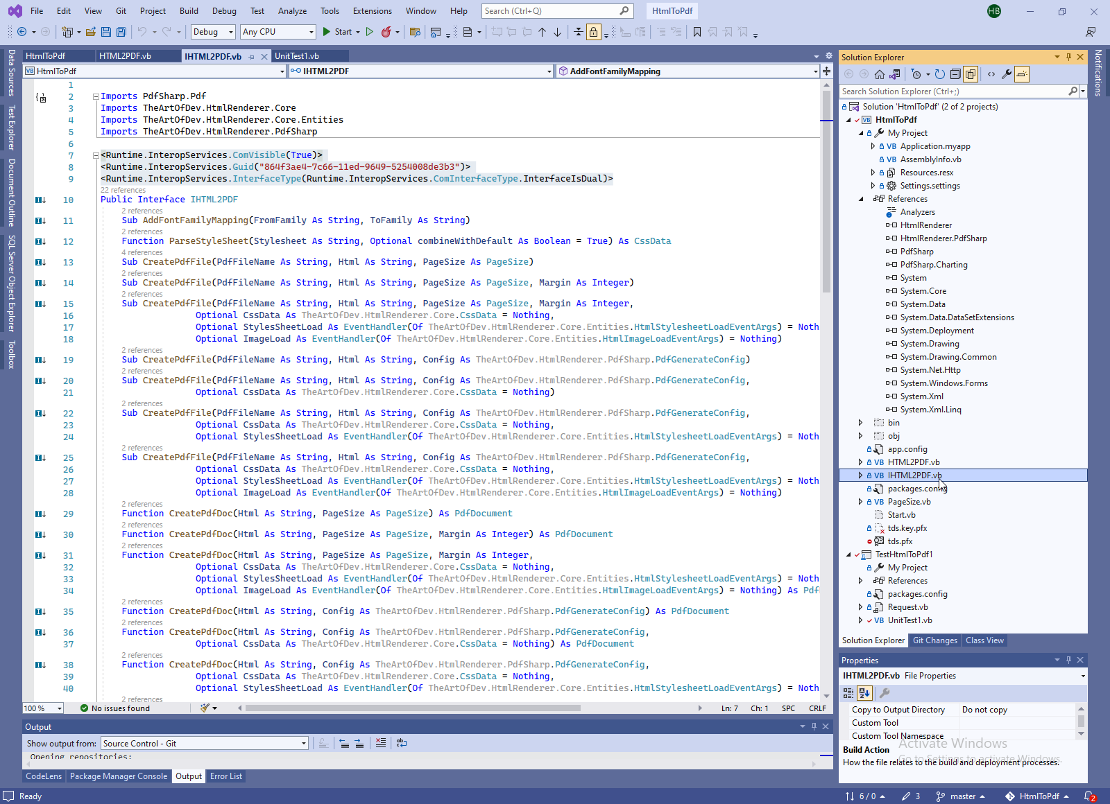Open Properties wrench in Solution Explorer toolbar

pyautogui.click(x=1007, y=74)
